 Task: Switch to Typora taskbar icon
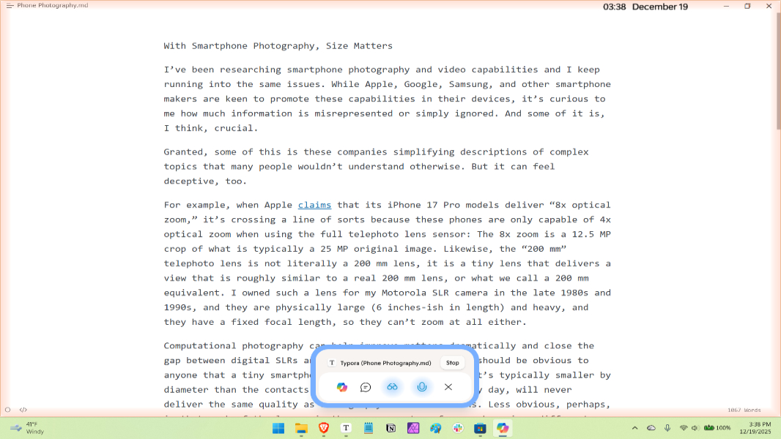tap(346, 428)
